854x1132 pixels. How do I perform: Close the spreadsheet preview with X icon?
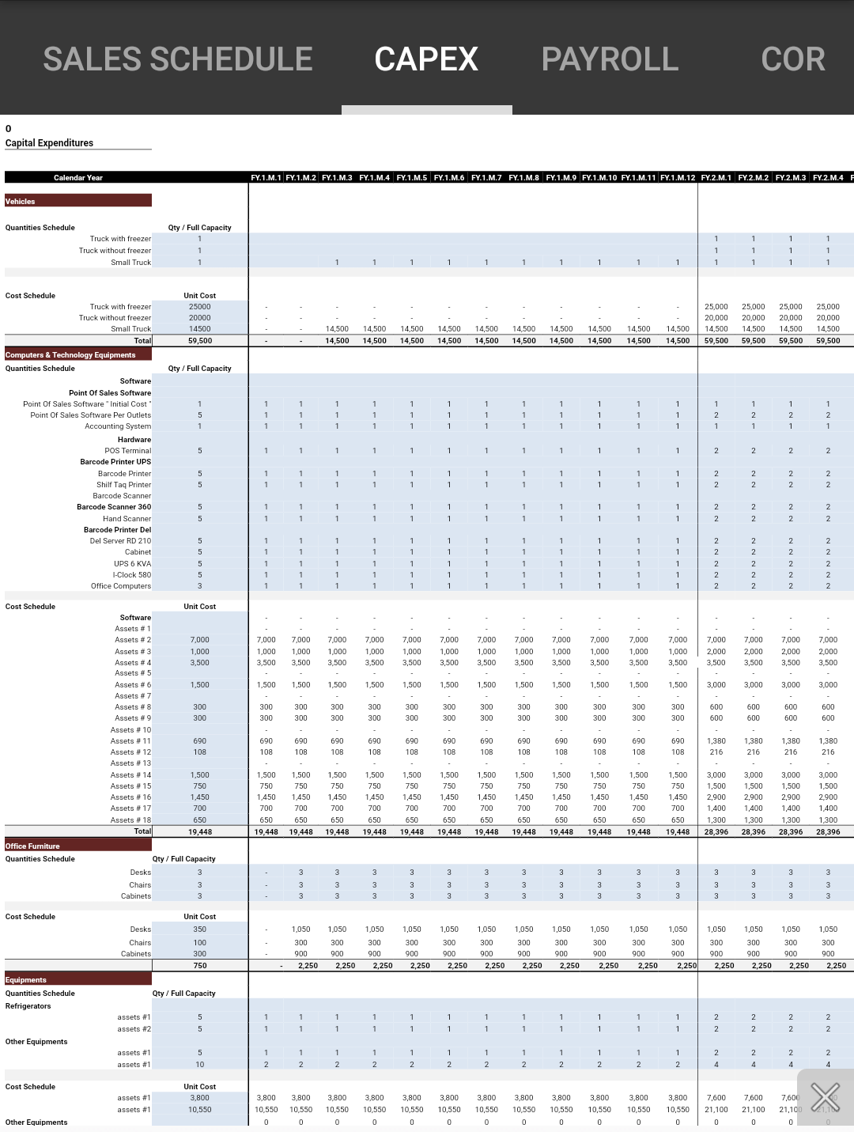pos(825,1097)
